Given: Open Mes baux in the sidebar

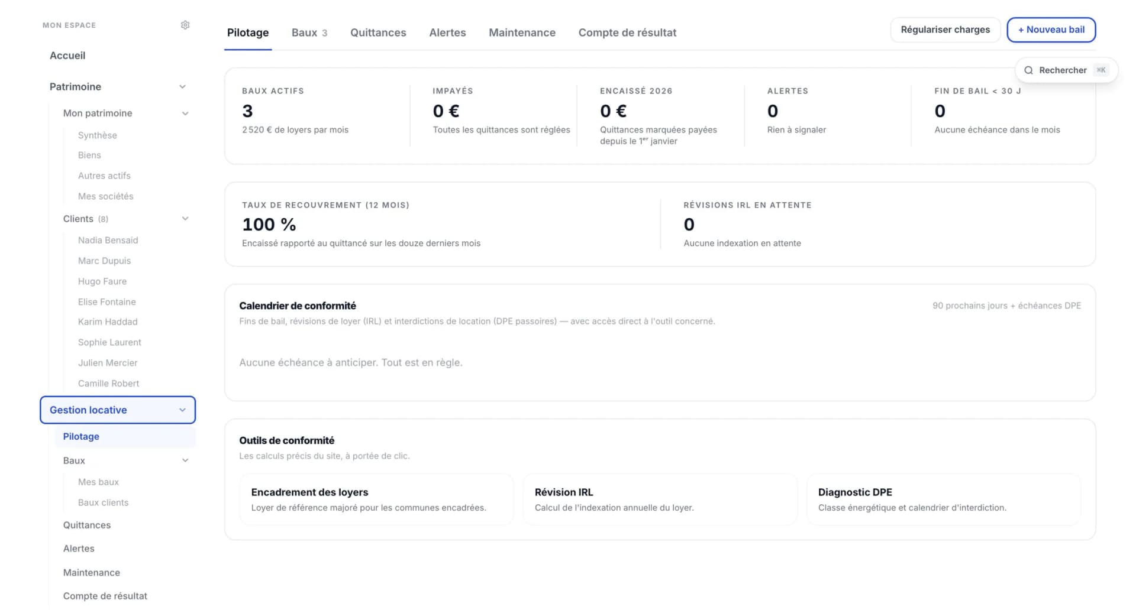Looking at the screenshot, I should pos(98,482).
